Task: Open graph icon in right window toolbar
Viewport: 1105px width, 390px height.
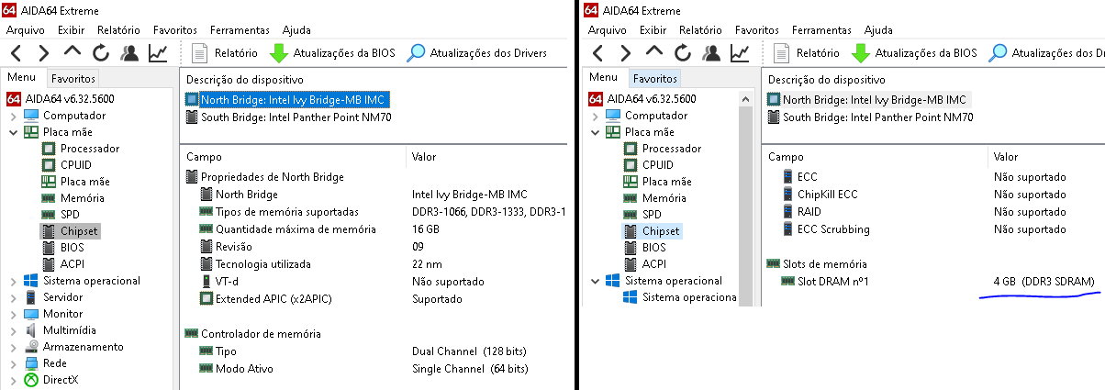Action: [x=740, y=53]
